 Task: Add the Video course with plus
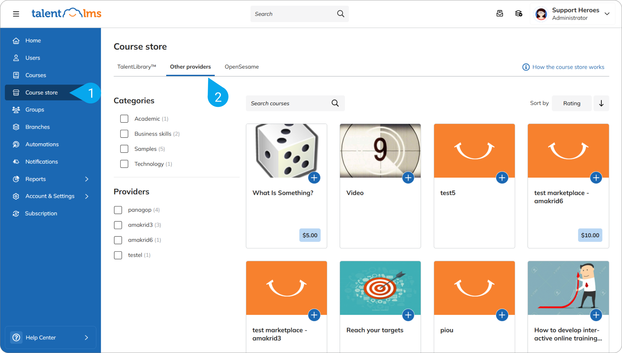tap(408, 178)
